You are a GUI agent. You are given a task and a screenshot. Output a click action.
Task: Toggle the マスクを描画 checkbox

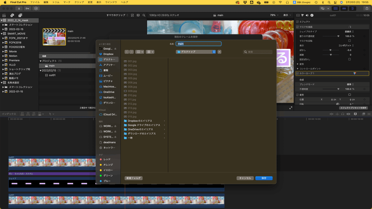click(x=298, y=27)
